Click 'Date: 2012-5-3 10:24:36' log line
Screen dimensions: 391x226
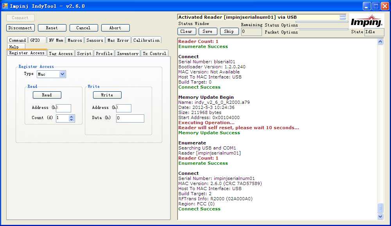206,107
